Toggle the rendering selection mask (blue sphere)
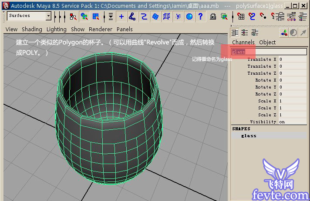The image size is (310, 201). pos(189,16)
